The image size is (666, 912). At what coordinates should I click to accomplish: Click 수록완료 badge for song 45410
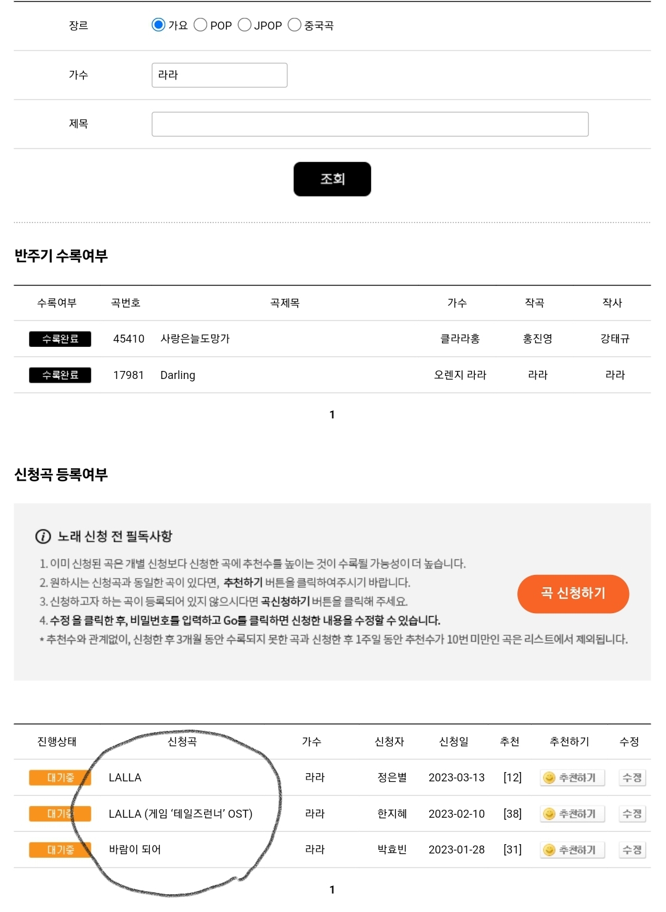coord(60,339)
